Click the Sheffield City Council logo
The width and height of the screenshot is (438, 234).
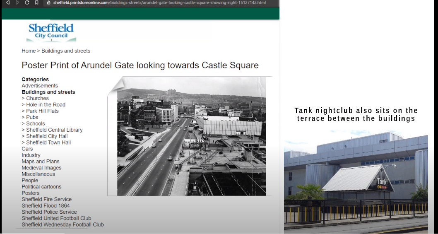tap(51, 32)
